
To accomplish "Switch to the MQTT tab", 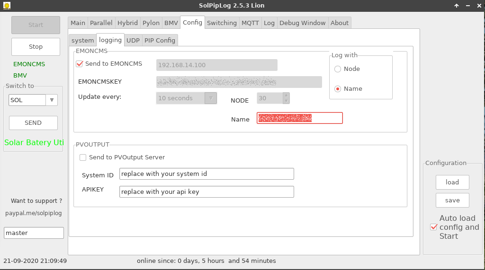I will (250, 23).
